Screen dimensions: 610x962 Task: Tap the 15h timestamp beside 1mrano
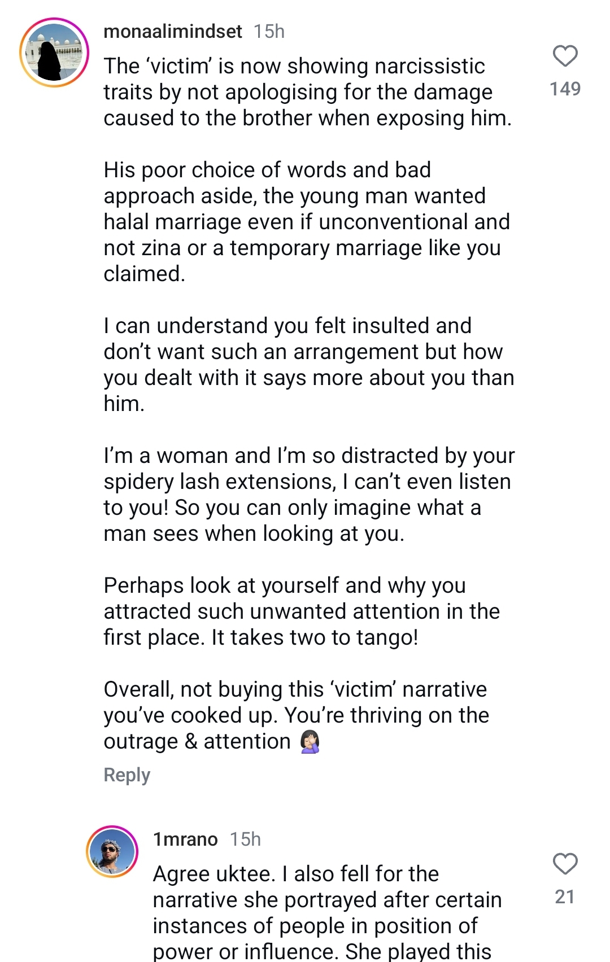coord(246,839)
